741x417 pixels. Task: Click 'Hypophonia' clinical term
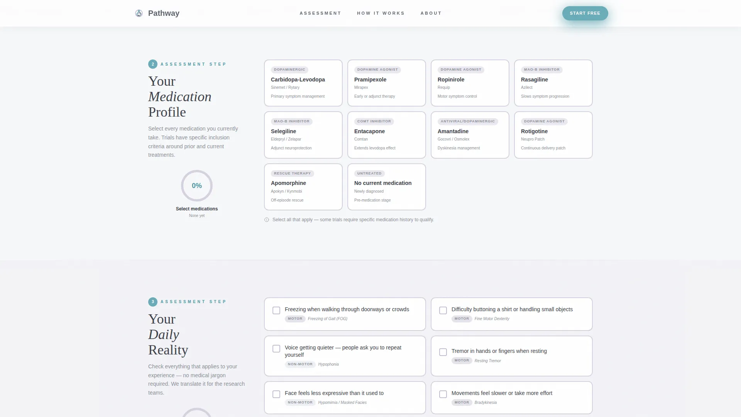click(x=328, y=364)
